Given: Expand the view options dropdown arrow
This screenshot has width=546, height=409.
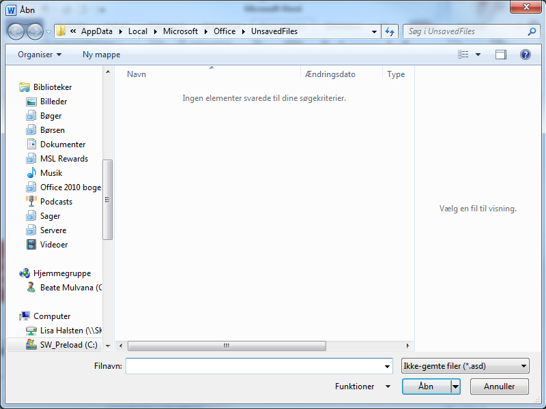Looking at the screenshot, I should tap(478, 55).
